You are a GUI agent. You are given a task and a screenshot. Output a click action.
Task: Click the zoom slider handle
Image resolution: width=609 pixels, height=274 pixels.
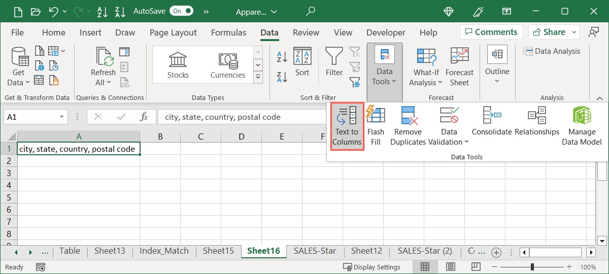tap(532, 267)
